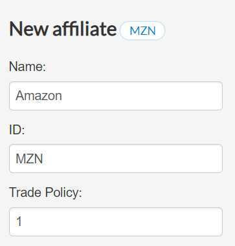Click the Name label
The height and width of the screenshot is (246, 235).
pos(27,67)
